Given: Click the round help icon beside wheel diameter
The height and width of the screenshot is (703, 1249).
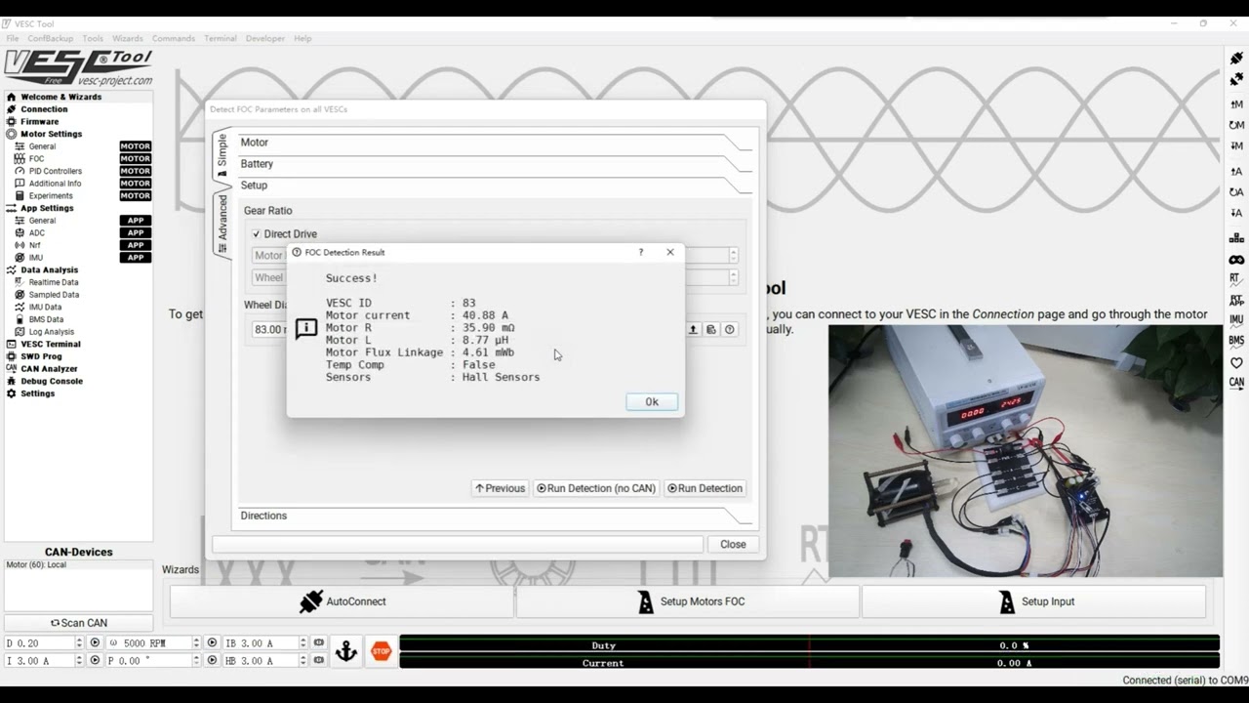Looking at the screenshot, I should click(x=729, y=329).
